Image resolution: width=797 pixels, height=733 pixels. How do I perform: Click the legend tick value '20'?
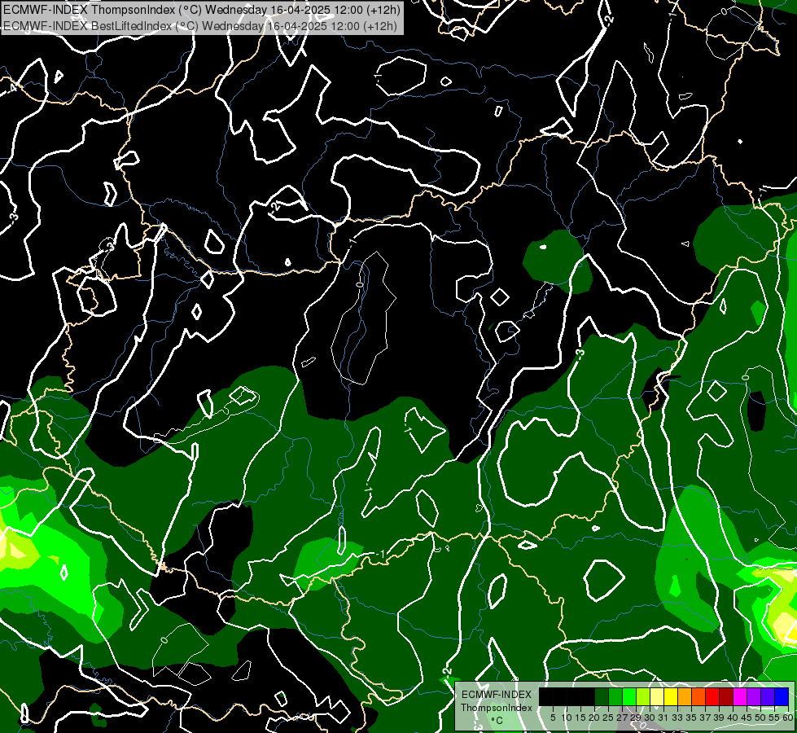594,718
